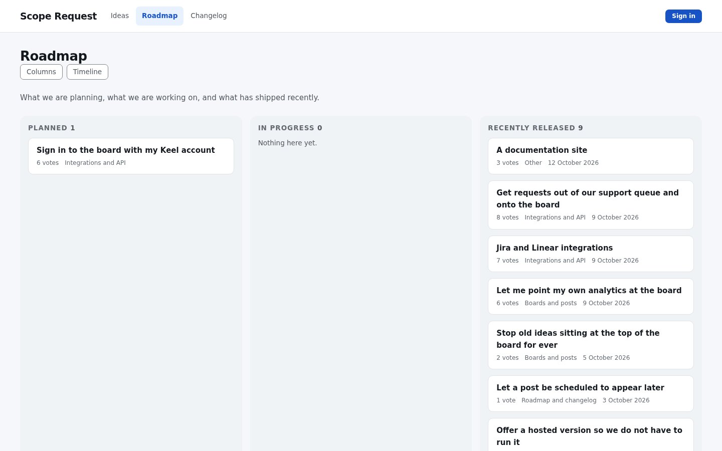722x451 pixels.
Task: Switch to Columns view
Action: tap(41, 72)
